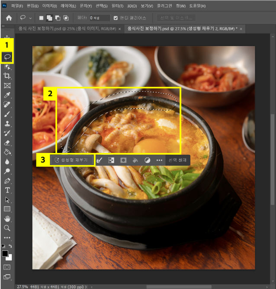
Task: Select the Eyedropper tool
Action: pos(7,95)
